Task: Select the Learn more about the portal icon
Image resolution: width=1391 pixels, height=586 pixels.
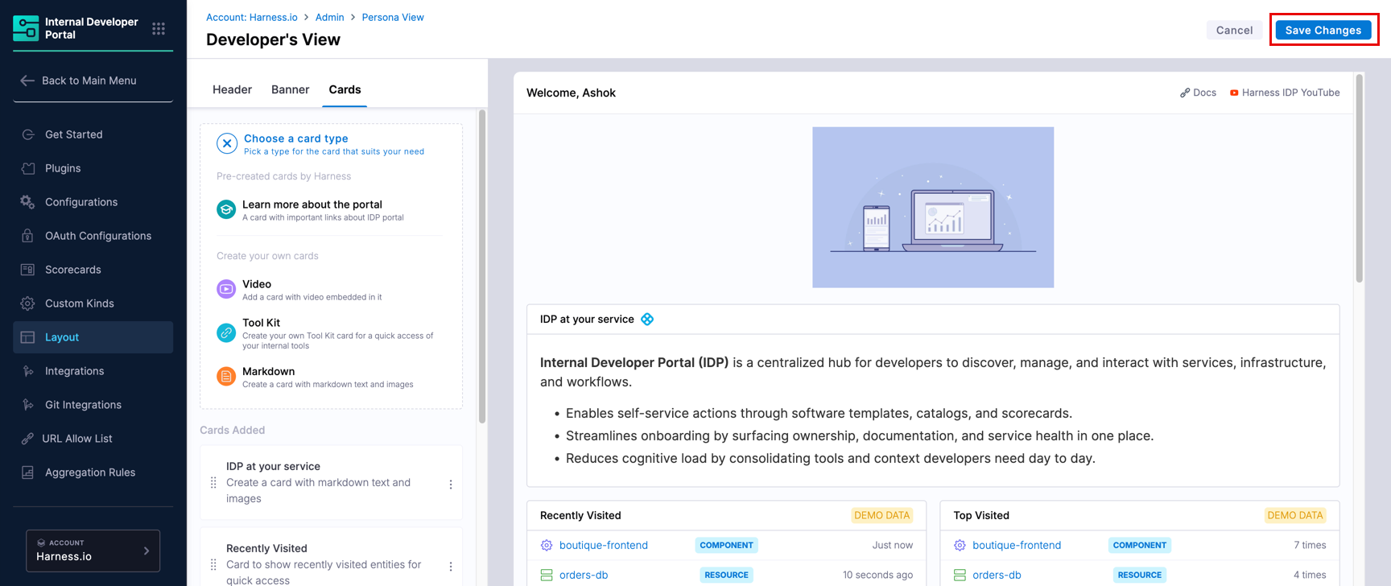Action: click(226, 209)
